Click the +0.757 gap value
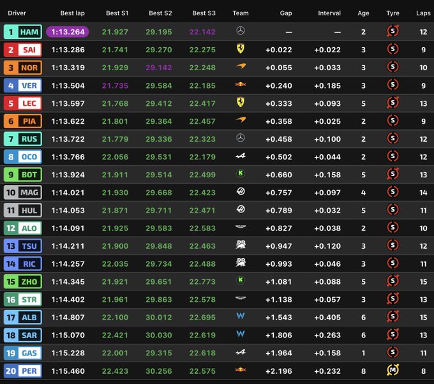The height and width of the screenshot is (384, 434). (278, 193)
